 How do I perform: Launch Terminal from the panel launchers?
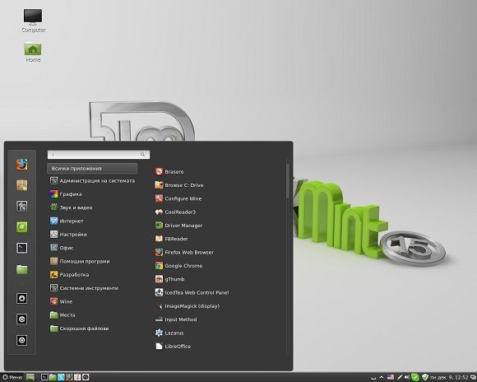click(x=44, y=377)
